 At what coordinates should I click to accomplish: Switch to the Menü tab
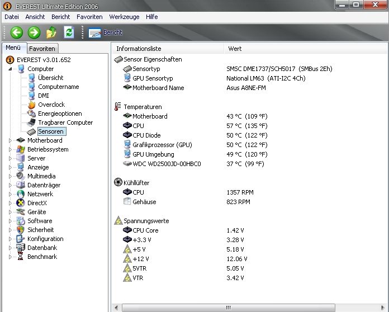pos(13,48)
